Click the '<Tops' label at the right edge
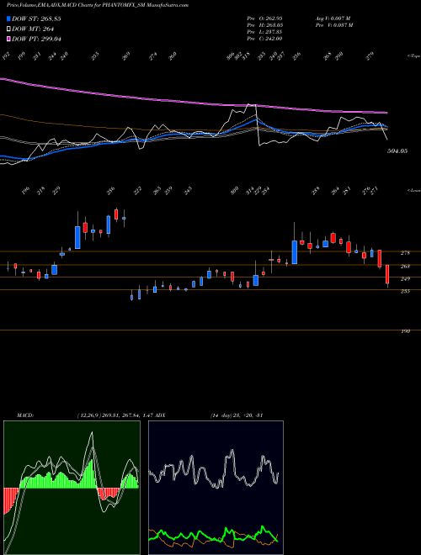Viewport: 421px width, 555px height. pos(413,56)
